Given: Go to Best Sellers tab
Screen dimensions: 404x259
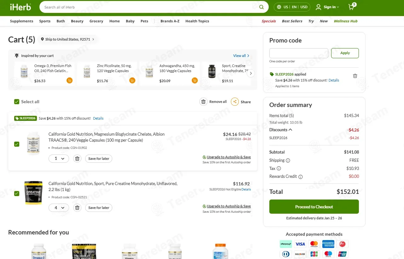Looking at the screenshot, I should [292, 21].
